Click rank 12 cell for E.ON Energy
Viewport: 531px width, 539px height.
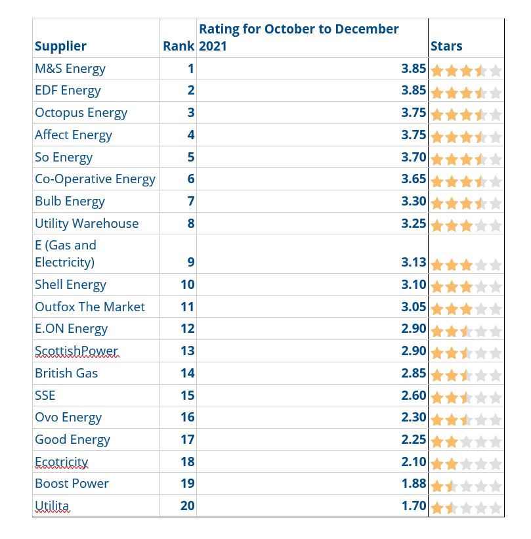coord(187,328)
